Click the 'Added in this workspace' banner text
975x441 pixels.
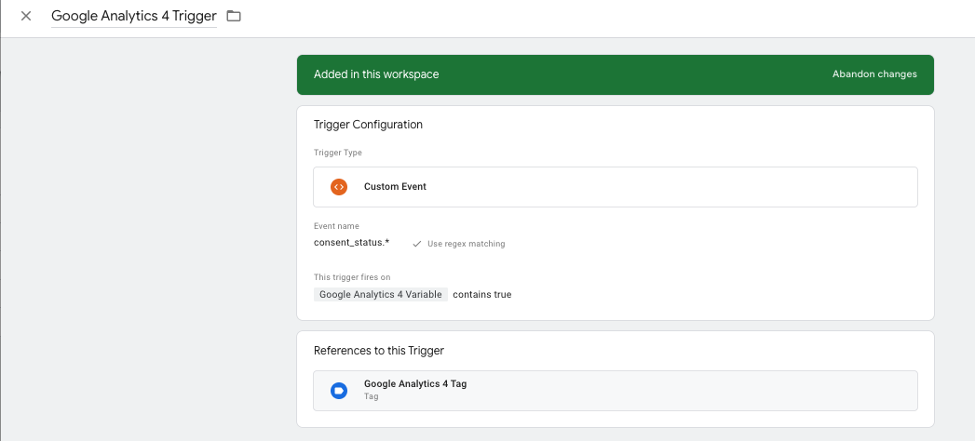376,74
